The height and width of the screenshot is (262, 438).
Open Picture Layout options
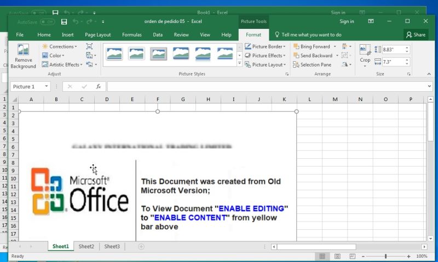(265, 64)
